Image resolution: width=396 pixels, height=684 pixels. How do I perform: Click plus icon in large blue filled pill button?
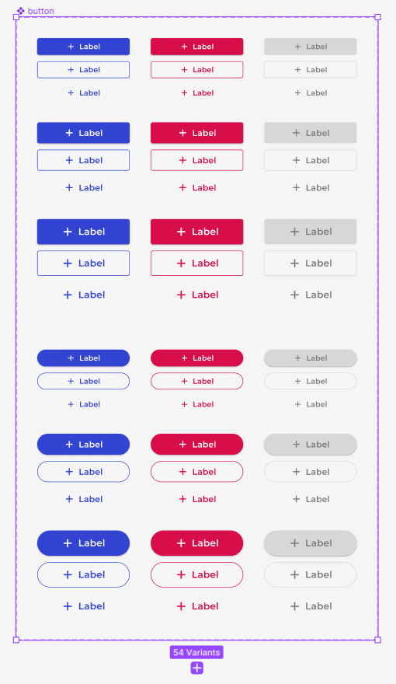pyautogui.click(x=68, y=543)
